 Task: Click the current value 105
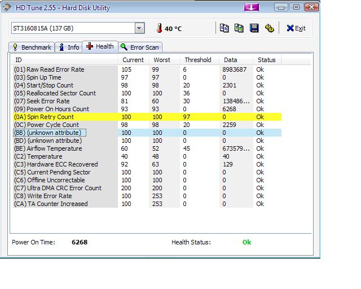[x=126, y=69]
